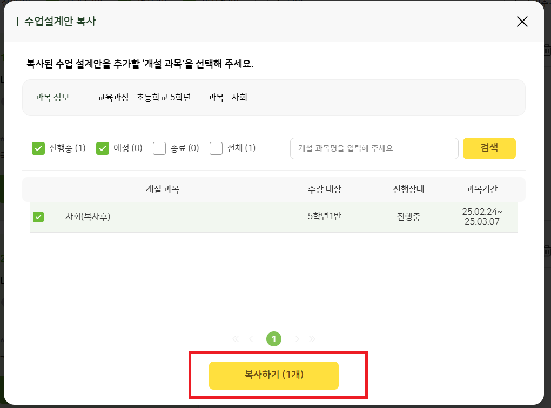Close the 수업설계안 복사 dialog
This screenshot has height=408, width=551.
point(522,22)
